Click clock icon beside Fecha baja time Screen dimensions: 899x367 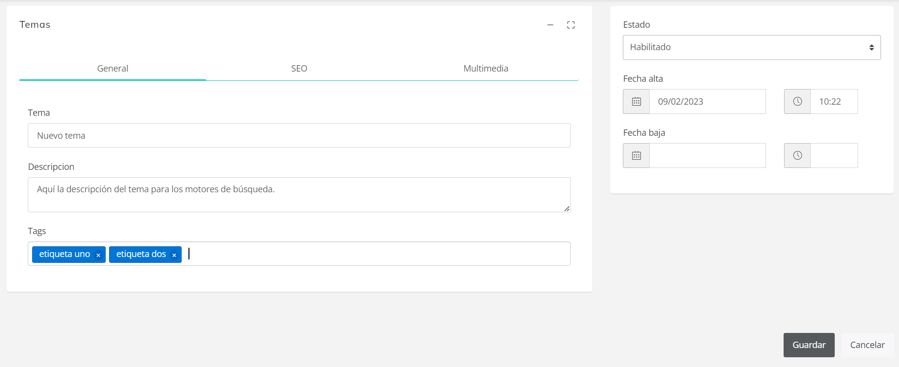[x=797, y=156]
